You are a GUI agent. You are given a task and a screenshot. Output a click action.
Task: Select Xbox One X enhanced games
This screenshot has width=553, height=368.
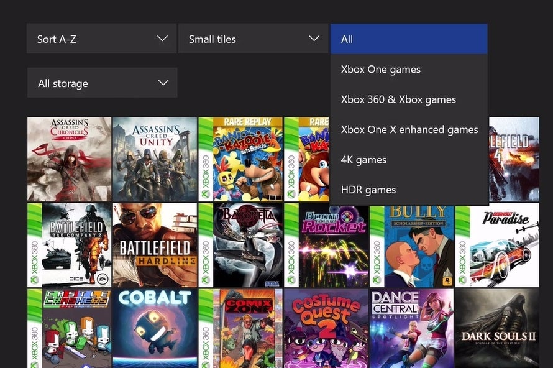click(x=409, y=129)
